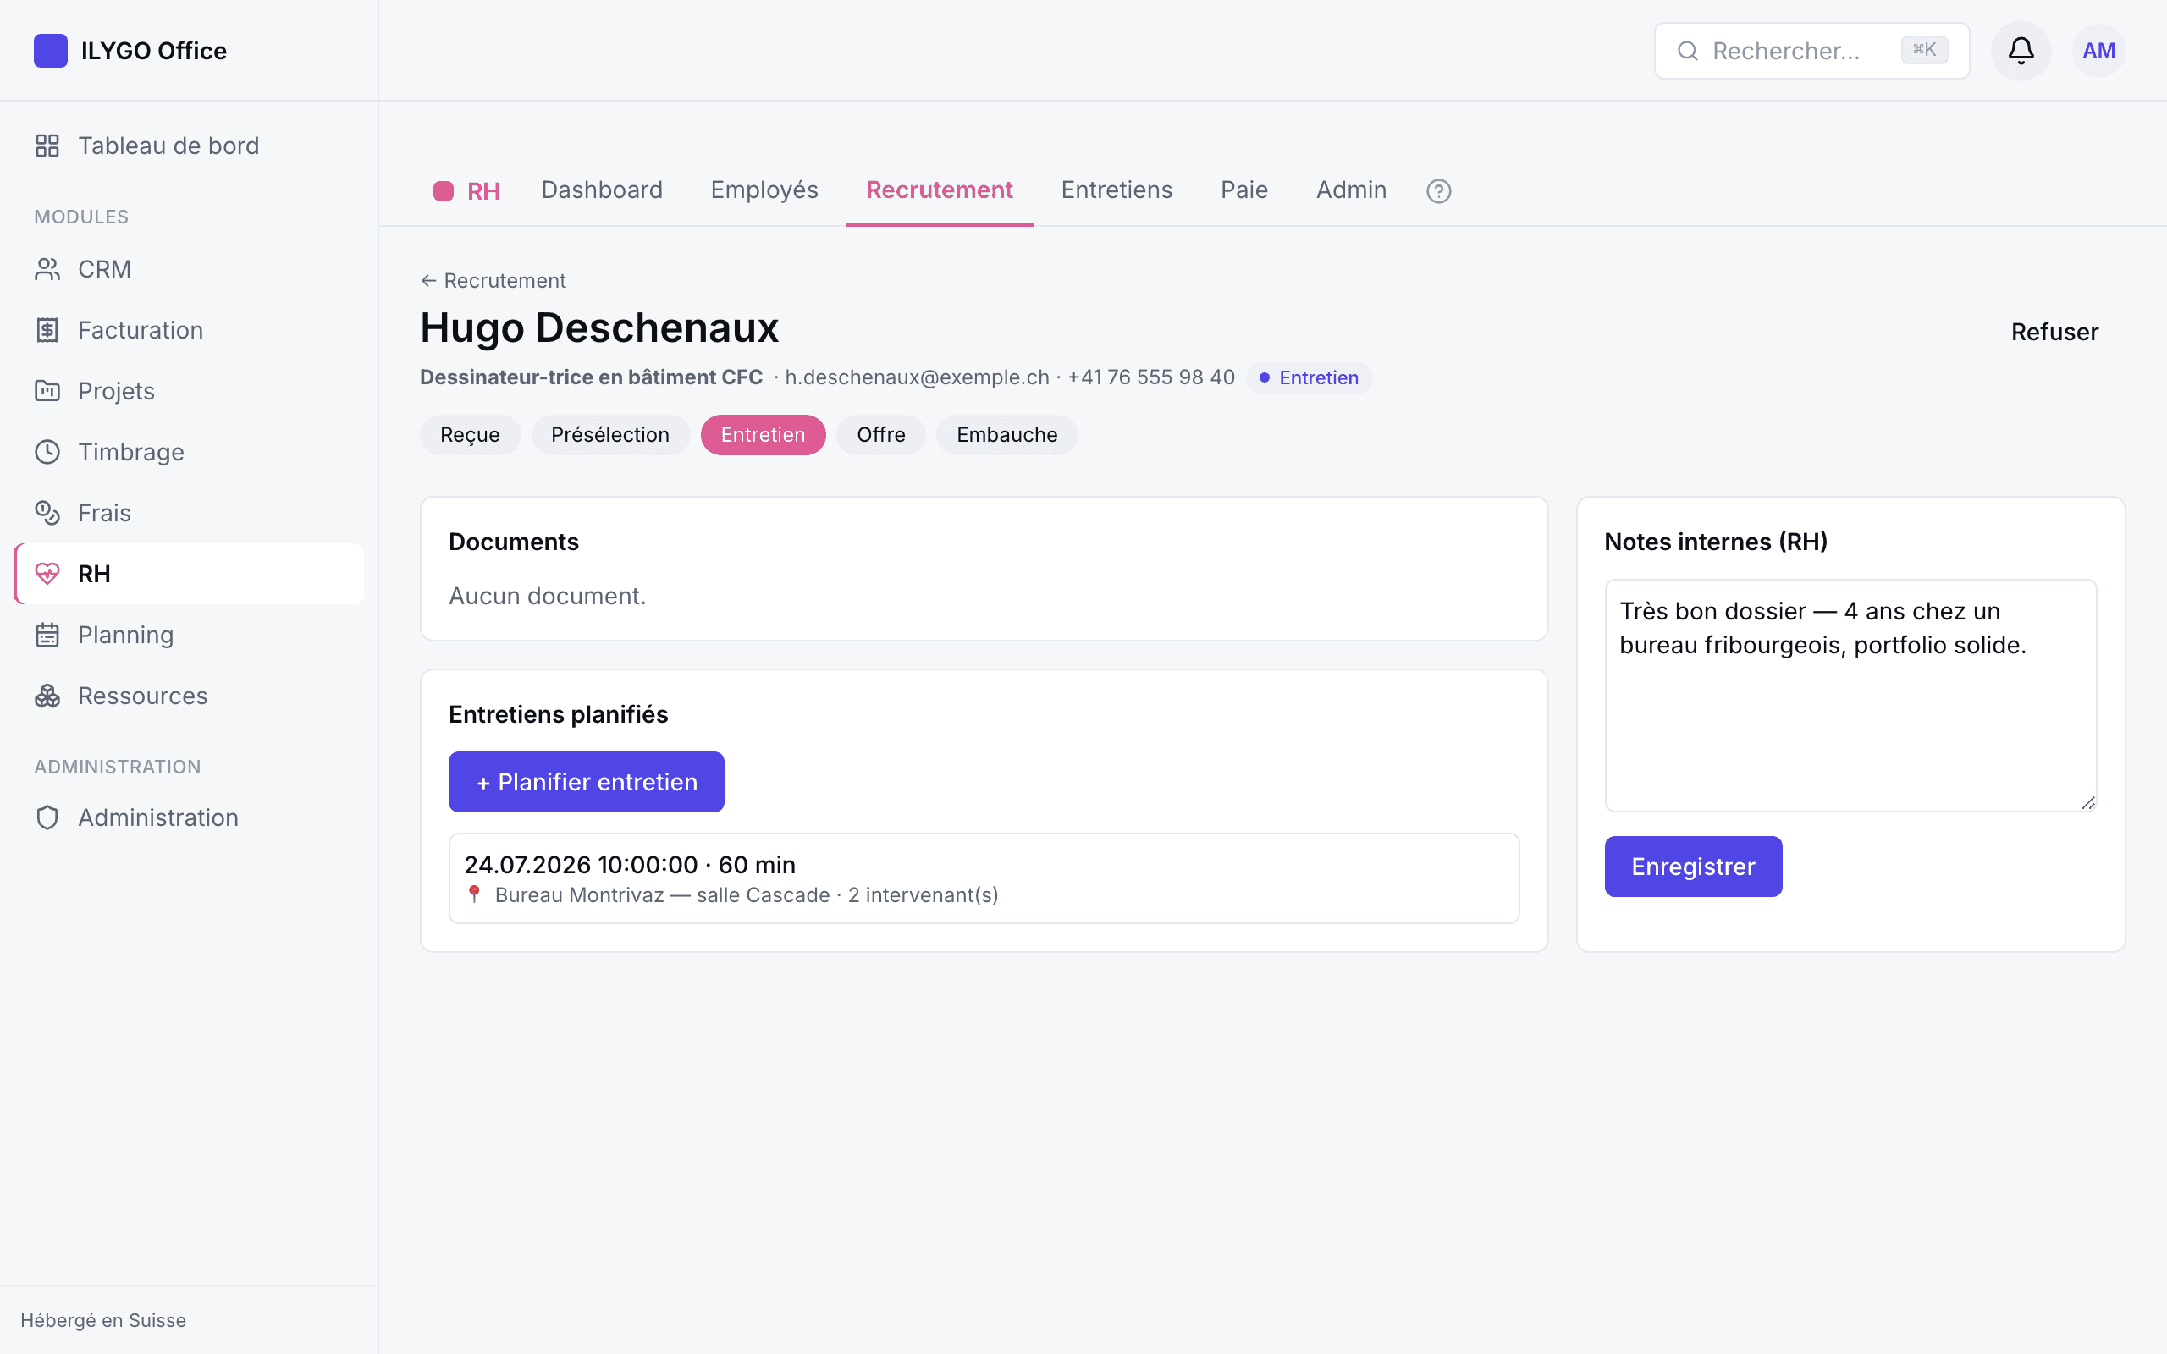Switch to Paie tab

coord(1243,190)
